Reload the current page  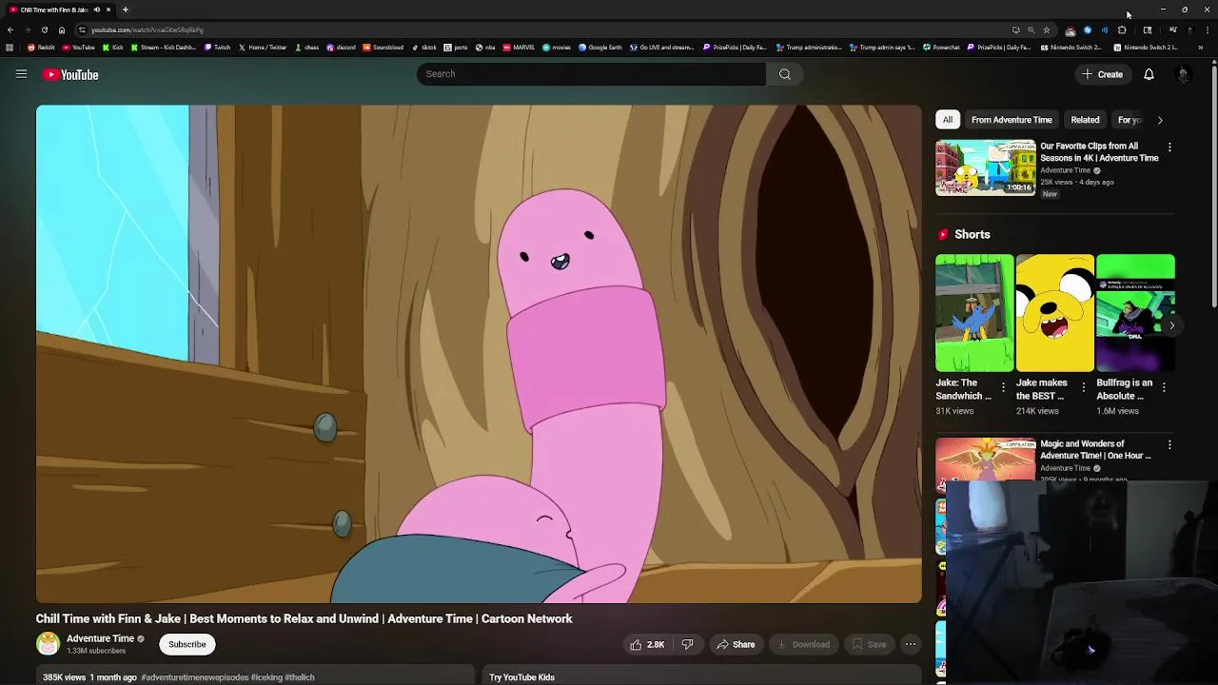[44, 29]
